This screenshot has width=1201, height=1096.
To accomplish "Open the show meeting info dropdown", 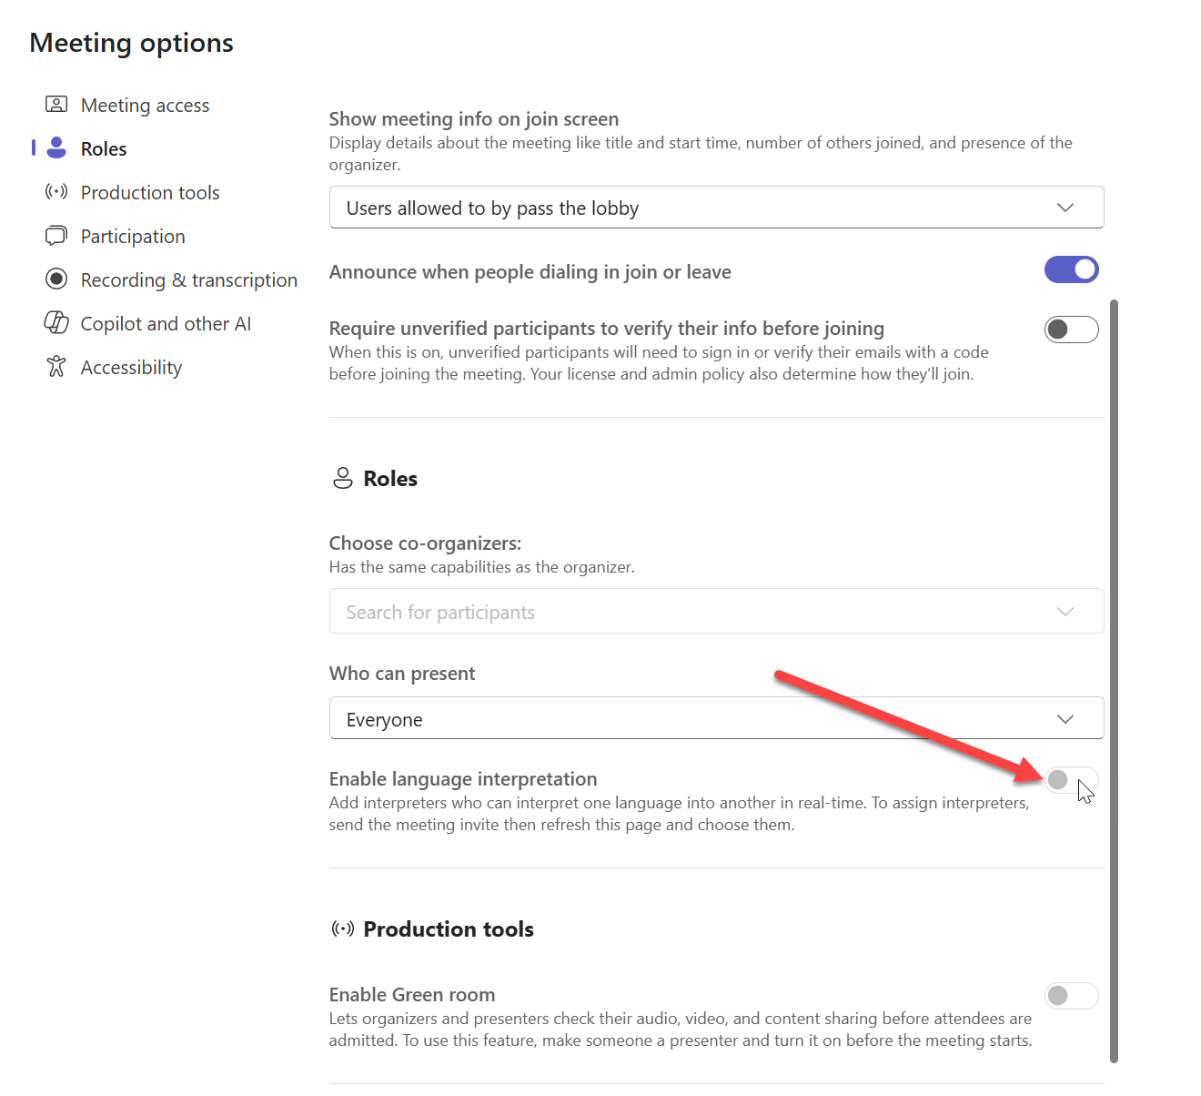I will click(x=716, y=208).
